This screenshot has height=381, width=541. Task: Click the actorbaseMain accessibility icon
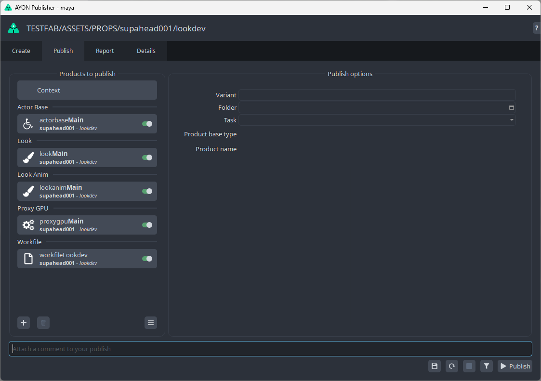[x=28, y=124]
